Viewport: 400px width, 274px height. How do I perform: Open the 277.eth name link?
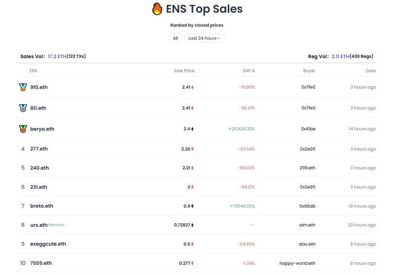click(39, 149)
